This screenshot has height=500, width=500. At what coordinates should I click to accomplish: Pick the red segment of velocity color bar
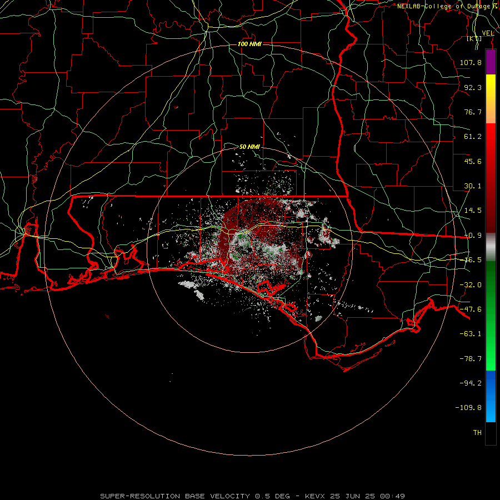pyautogui.click(x=491, y=178)
